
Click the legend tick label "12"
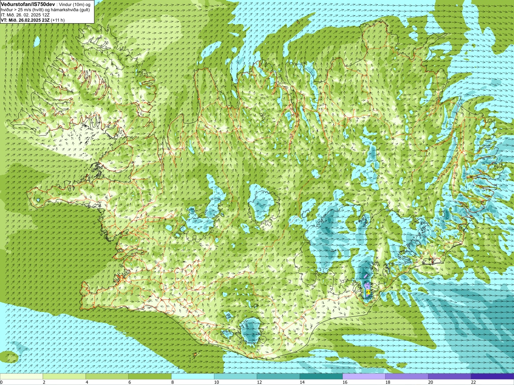pyautogui.click(x=259, y=382)
